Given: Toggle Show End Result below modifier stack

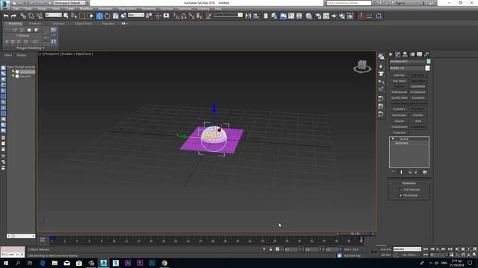Looking at the screenshot, I should pyautogui.click(x=401, y=172).
